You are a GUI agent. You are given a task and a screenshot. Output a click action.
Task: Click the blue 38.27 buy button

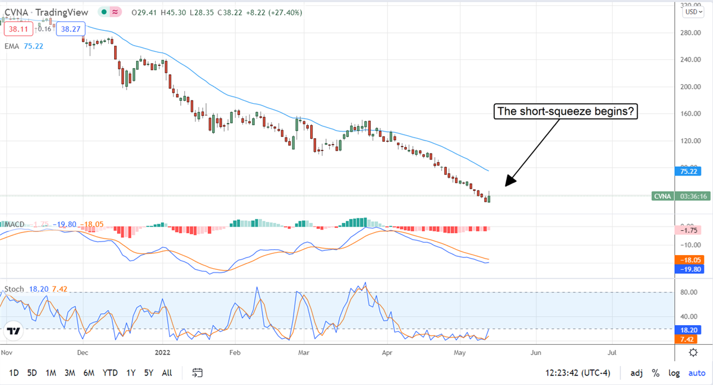click(71, 28)
